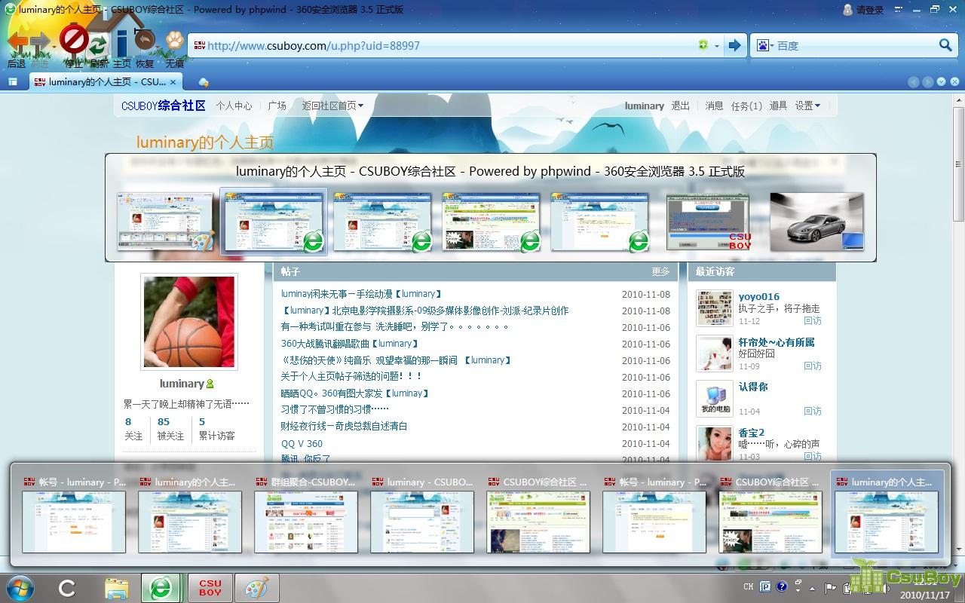Screen dimensions: 965x603
Task: Select the silver car desktop thumbnail in the switcher
Action: tap(817, 221)
